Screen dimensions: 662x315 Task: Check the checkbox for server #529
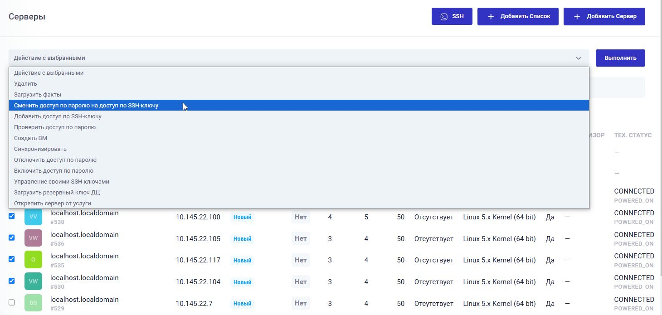point(12,302)
